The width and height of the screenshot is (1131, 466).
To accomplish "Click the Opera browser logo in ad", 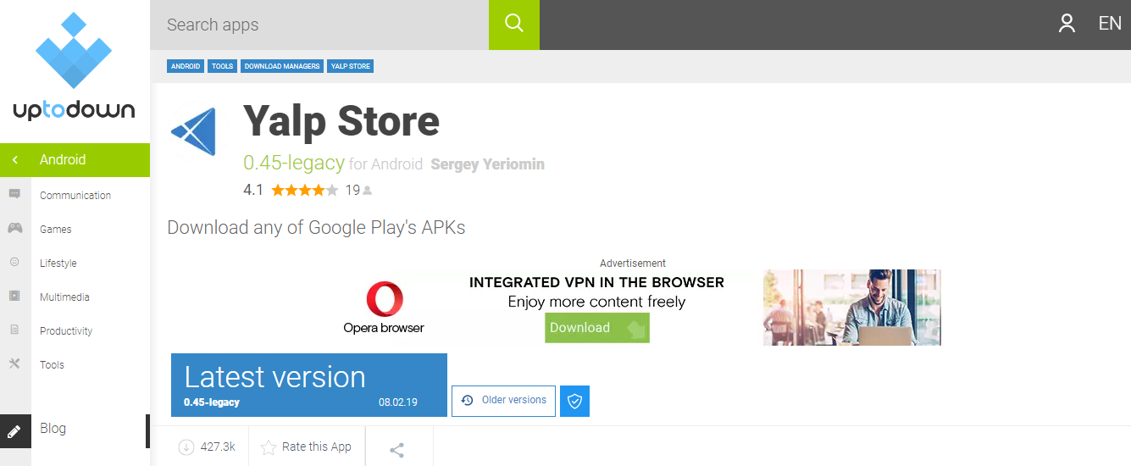I will (385, 307).
